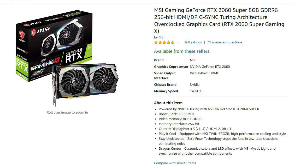Click the green NVIDIA logo on box

point(89,47)
